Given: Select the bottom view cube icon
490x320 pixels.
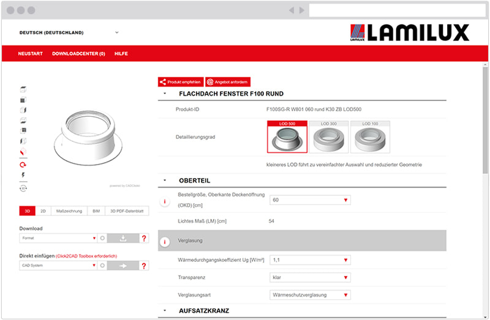Looking at the screenshot, I should click(23, 120).
